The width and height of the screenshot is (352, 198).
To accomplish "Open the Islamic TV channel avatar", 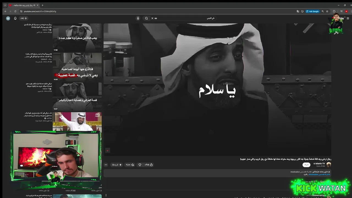I will tap(329, 165).
